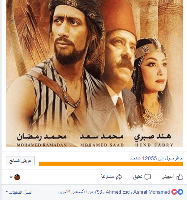
Task: Click the thumbs-up Like icon
Action: [180, 177]
